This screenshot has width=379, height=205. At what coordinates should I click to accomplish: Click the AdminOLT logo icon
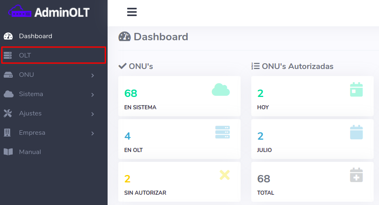(x=20, y=12)
